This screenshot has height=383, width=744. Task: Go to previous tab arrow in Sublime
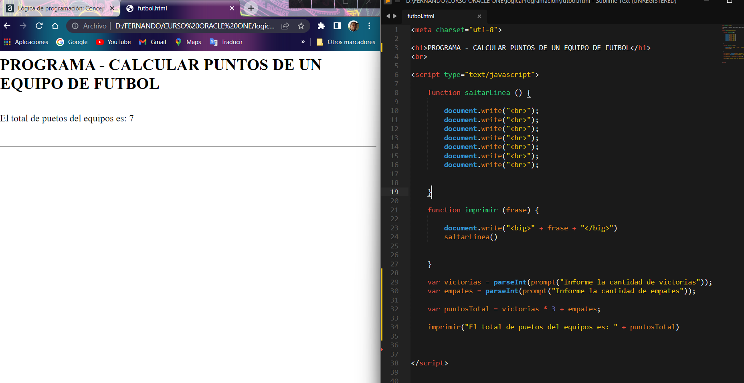388,16
